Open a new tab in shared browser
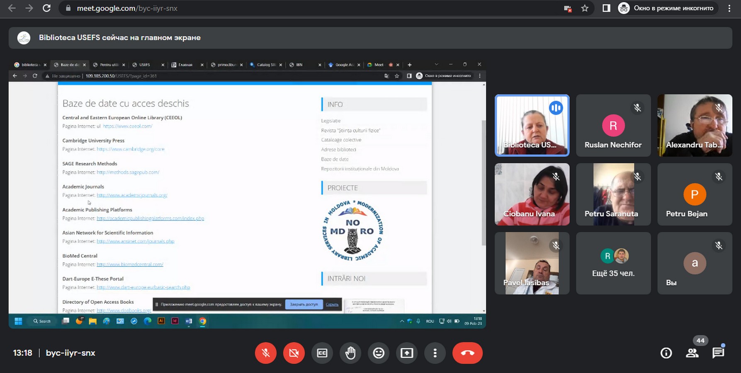This screenshot has height=373, width=741. click(410, 65)
